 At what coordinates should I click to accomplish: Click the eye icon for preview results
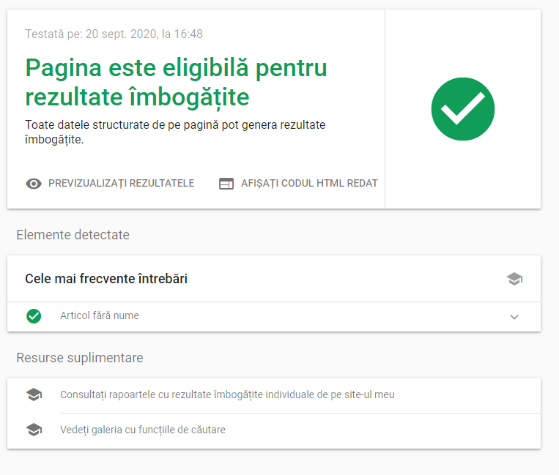pos(34,184)
